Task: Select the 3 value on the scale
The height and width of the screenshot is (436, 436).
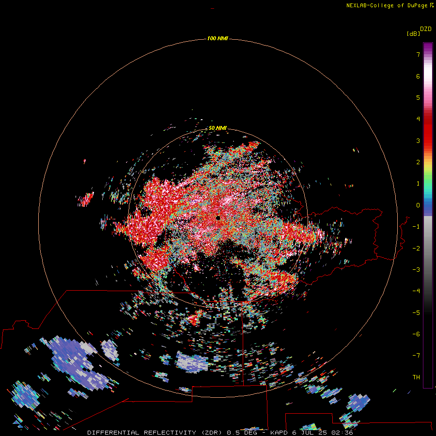Action: [418, 140]
